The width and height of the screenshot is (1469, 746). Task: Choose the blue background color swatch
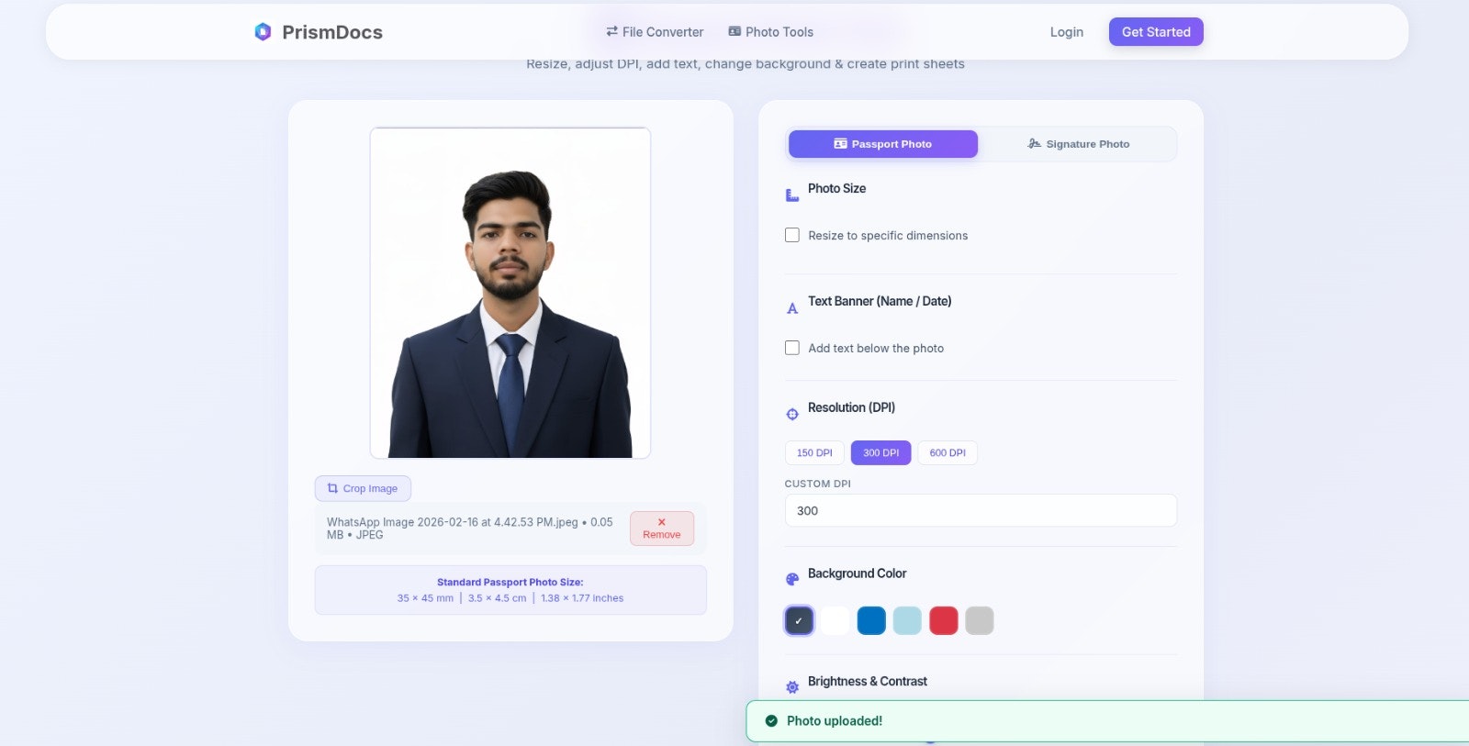pos(871,621)
